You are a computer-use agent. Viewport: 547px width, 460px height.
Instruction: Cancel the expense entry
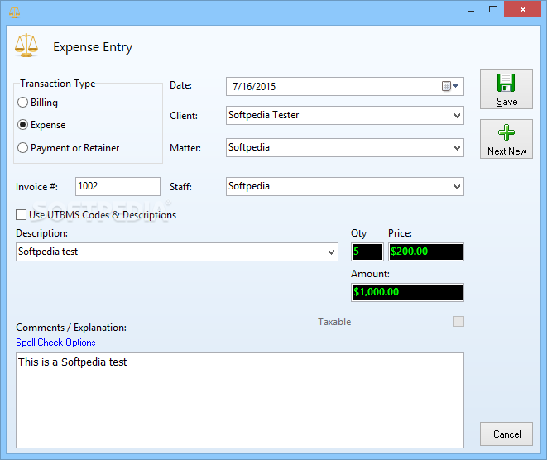coord(506,434)
